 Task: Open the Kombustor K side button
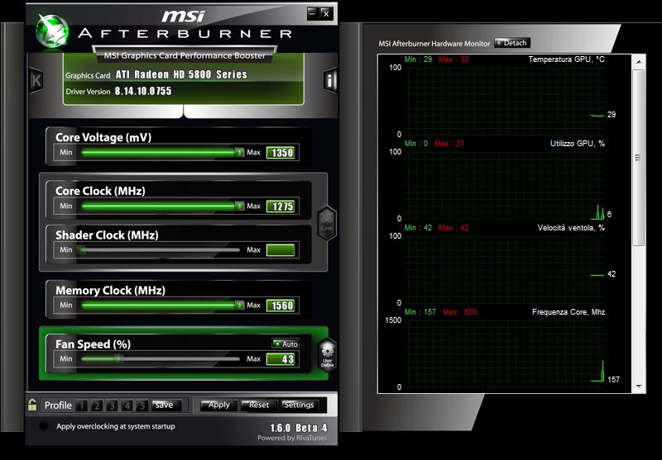click(x=36, y=79)
